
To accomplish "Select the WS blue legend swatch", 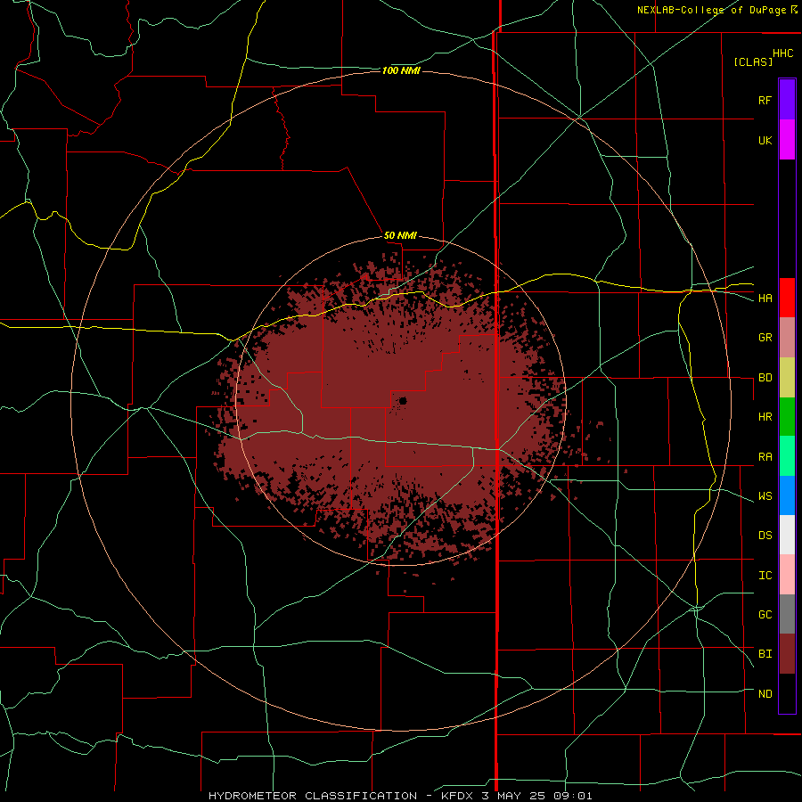I will (x=787, y=495).
